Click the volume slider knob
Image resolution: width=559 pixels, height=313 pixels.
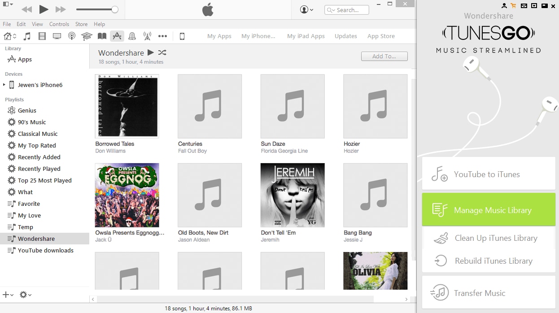115,9
